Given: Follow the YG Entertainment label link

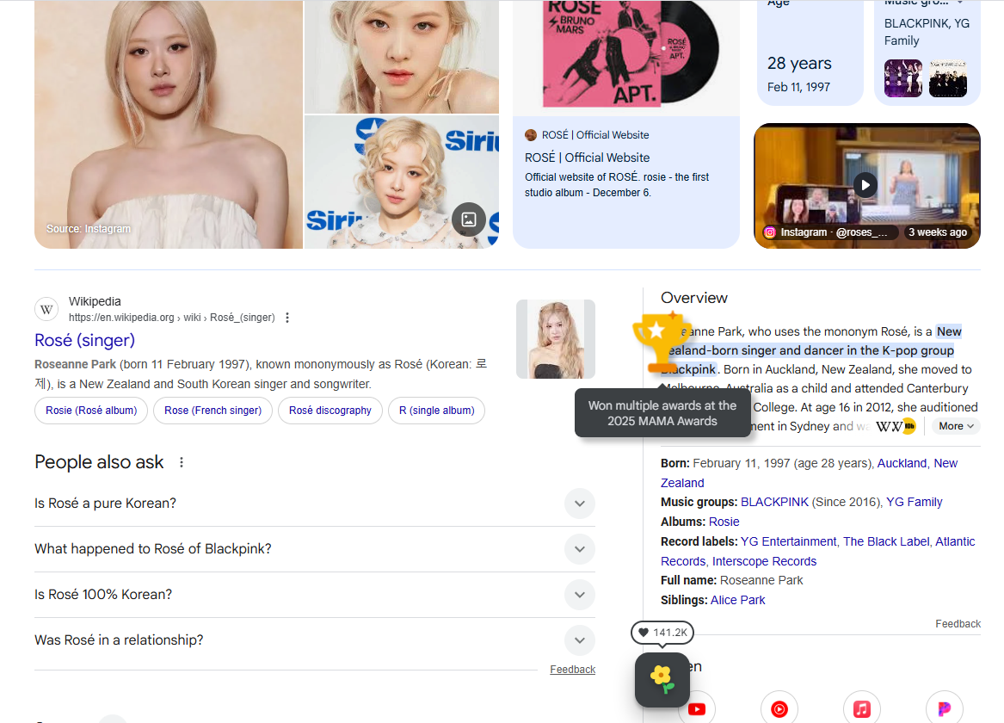Looking at the screenshot, I should (788, 541).
